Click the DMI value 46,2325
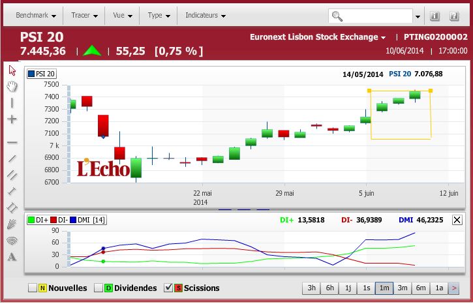Viewport: 473px width, 304px height. click(429, 220)
